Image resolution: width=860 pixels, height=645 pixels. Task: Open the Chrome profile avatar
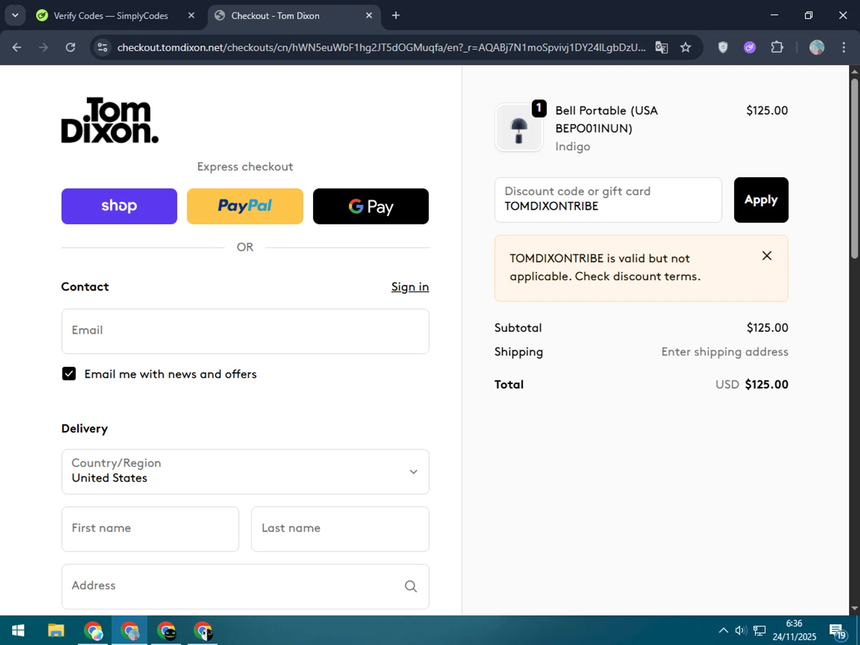click(817, 48)
